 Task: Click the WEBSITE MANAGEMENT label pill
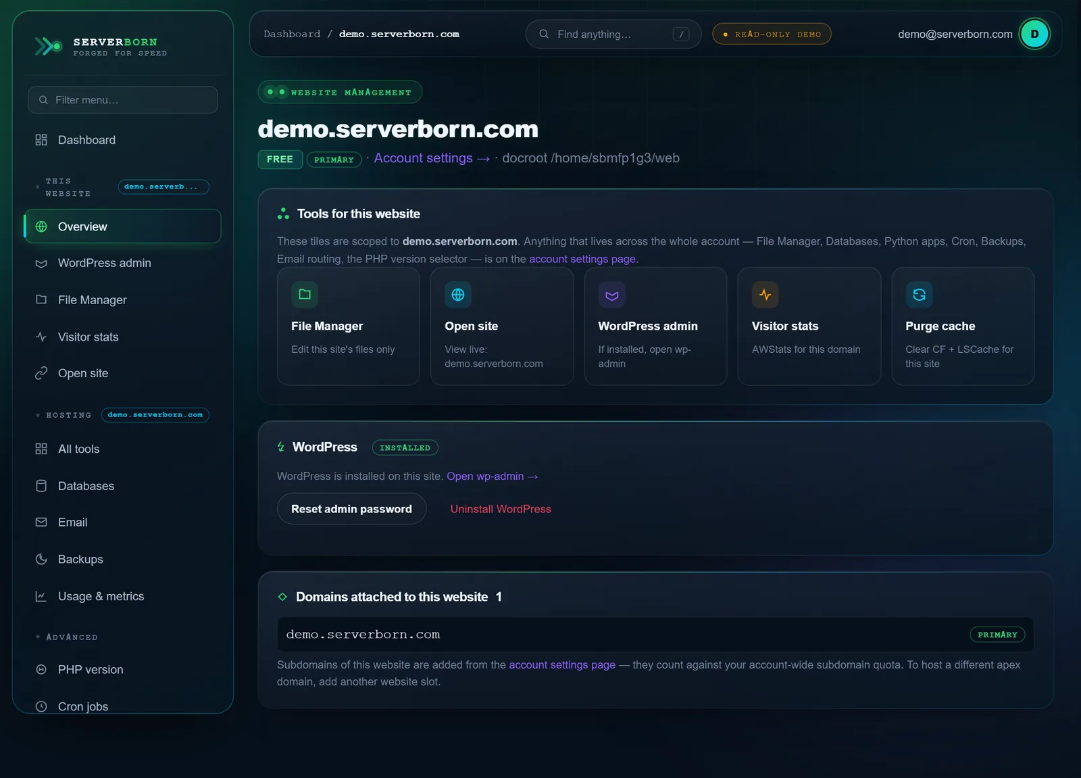click(340, 92)
